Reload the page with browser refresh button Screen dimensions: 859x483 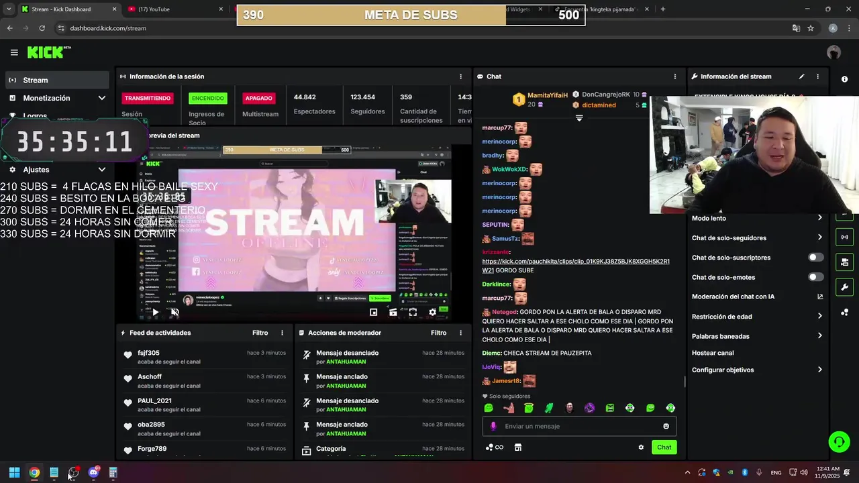click(42, 28)
